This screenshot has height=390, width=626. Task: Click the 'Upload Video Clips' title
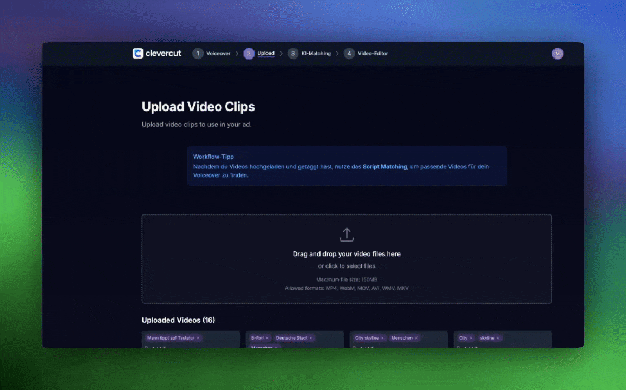(198, 107)
